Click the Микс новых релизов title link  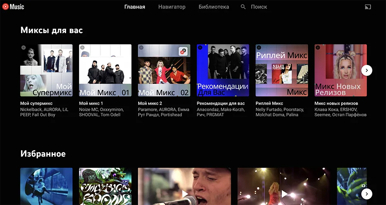[336, 103]
